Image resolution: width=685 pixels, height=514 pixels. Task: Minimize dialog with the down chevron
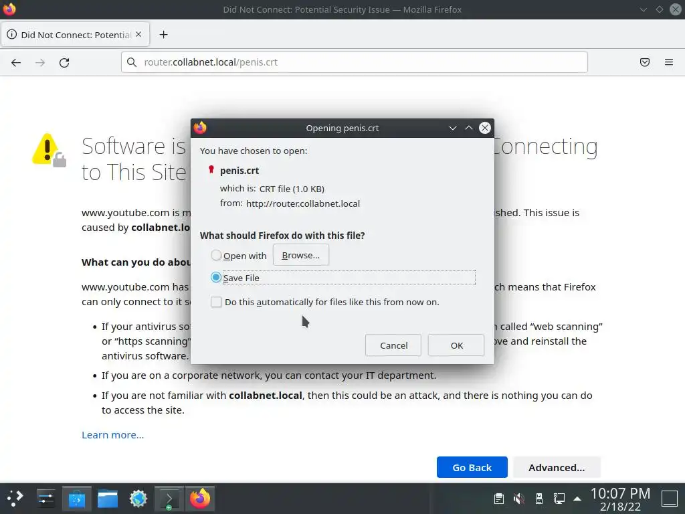[x=453, y=128]
